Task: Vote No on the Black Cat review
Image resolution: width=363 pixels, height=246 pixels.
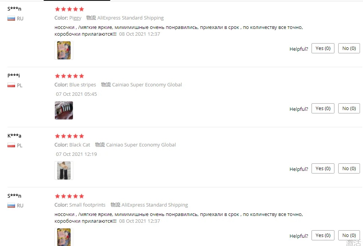Action: 349,169
